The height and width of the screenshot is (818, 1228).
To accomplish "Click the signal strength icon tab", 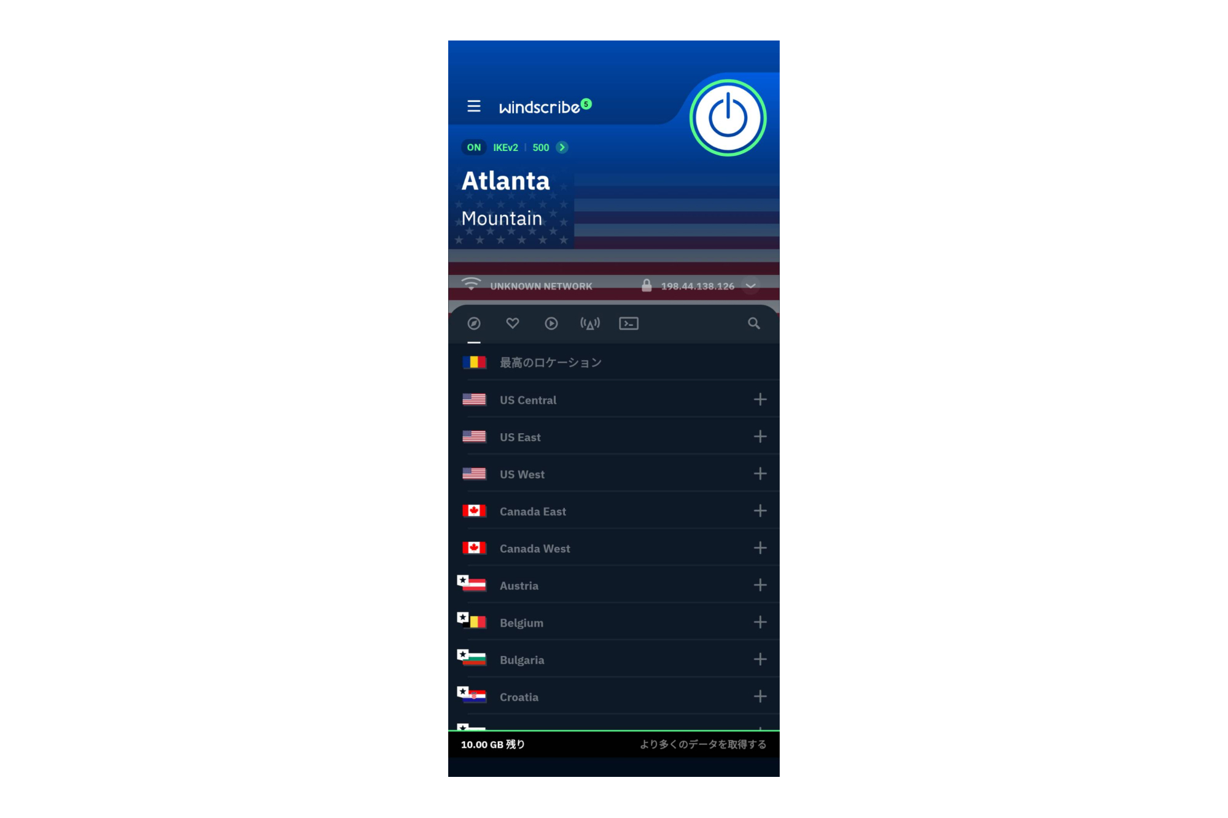I will tap(591, 323).
